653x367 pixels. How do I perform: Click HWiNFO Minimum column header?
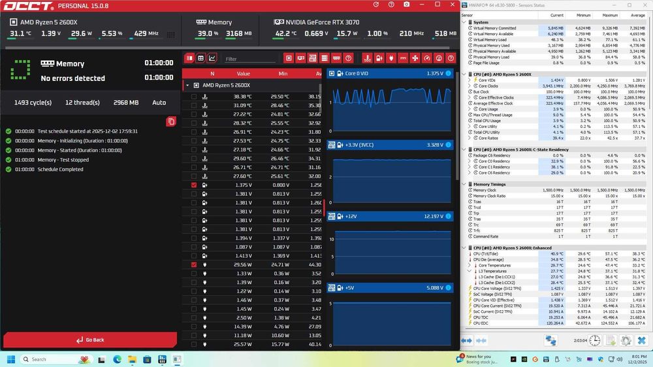tap(583, 15)
